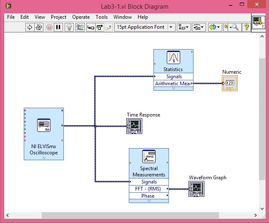This screenshot has width=269, height=223.
Task: Open the Operate menu
Action: tap(81, 17)
